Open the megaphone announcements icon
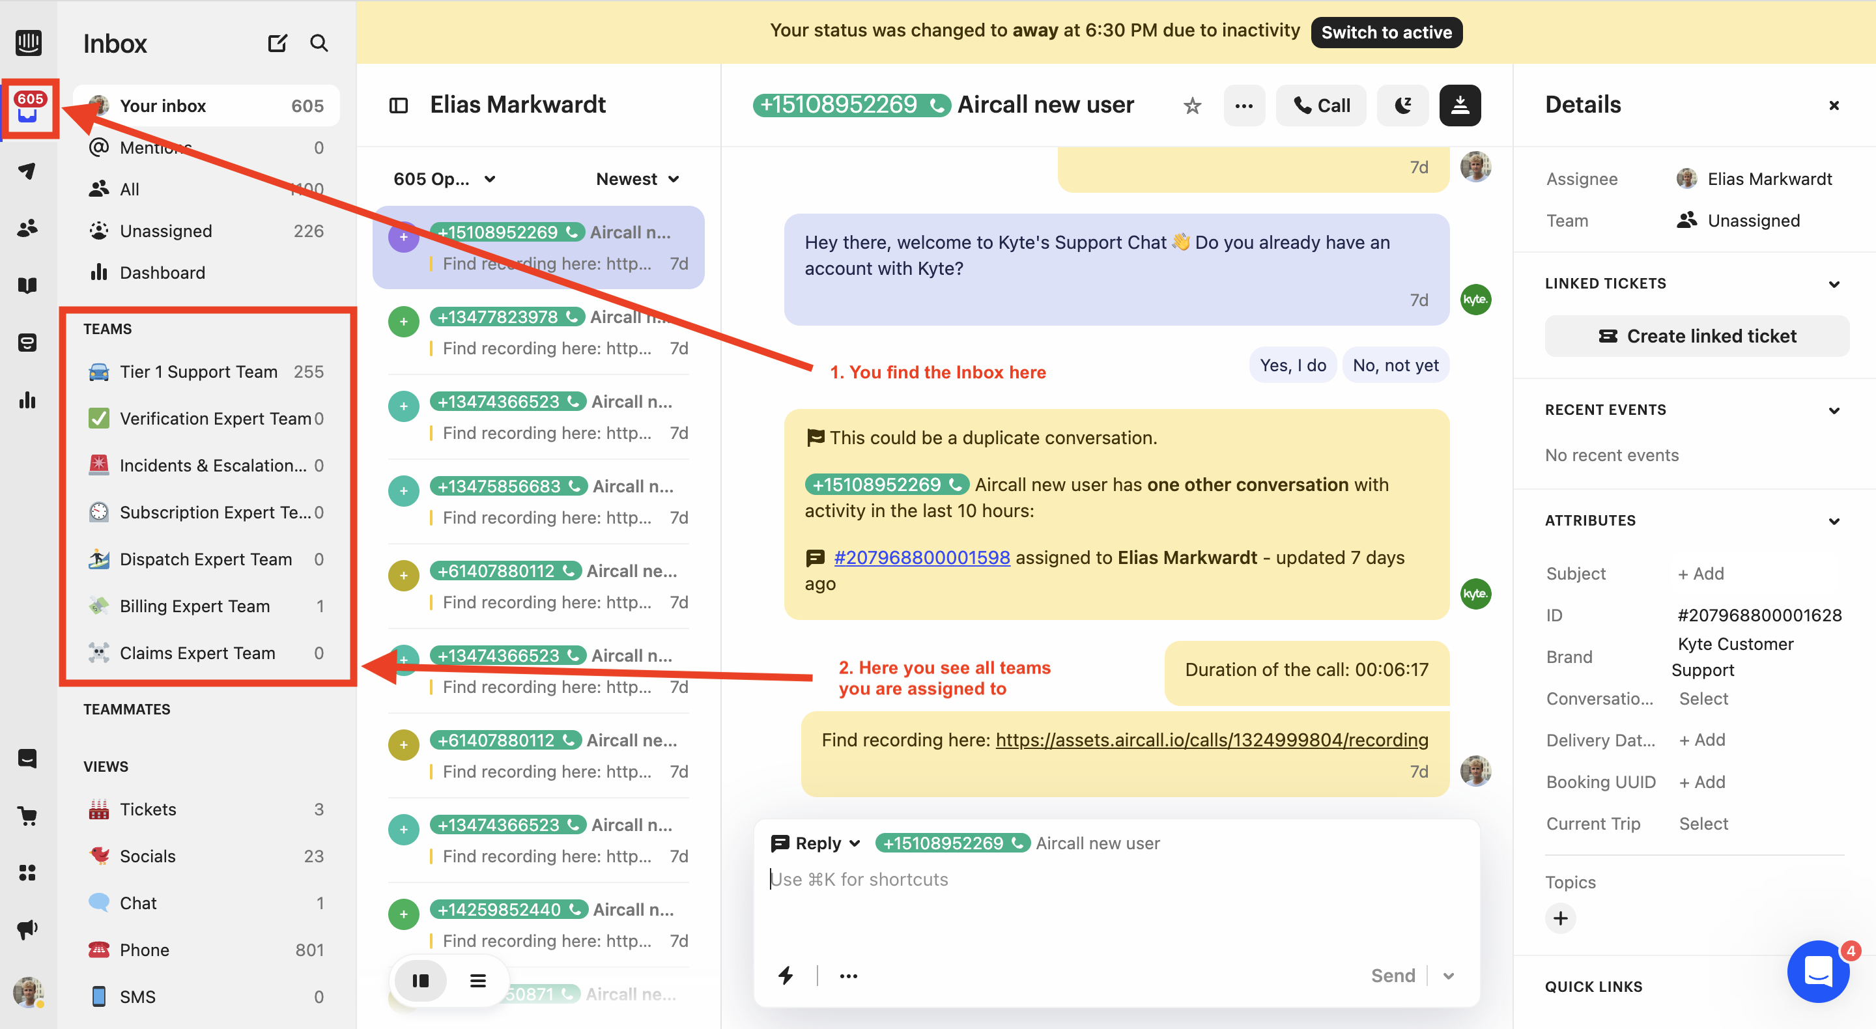The width and height of the screenshot is (1876, 1029). pos(27,929)
